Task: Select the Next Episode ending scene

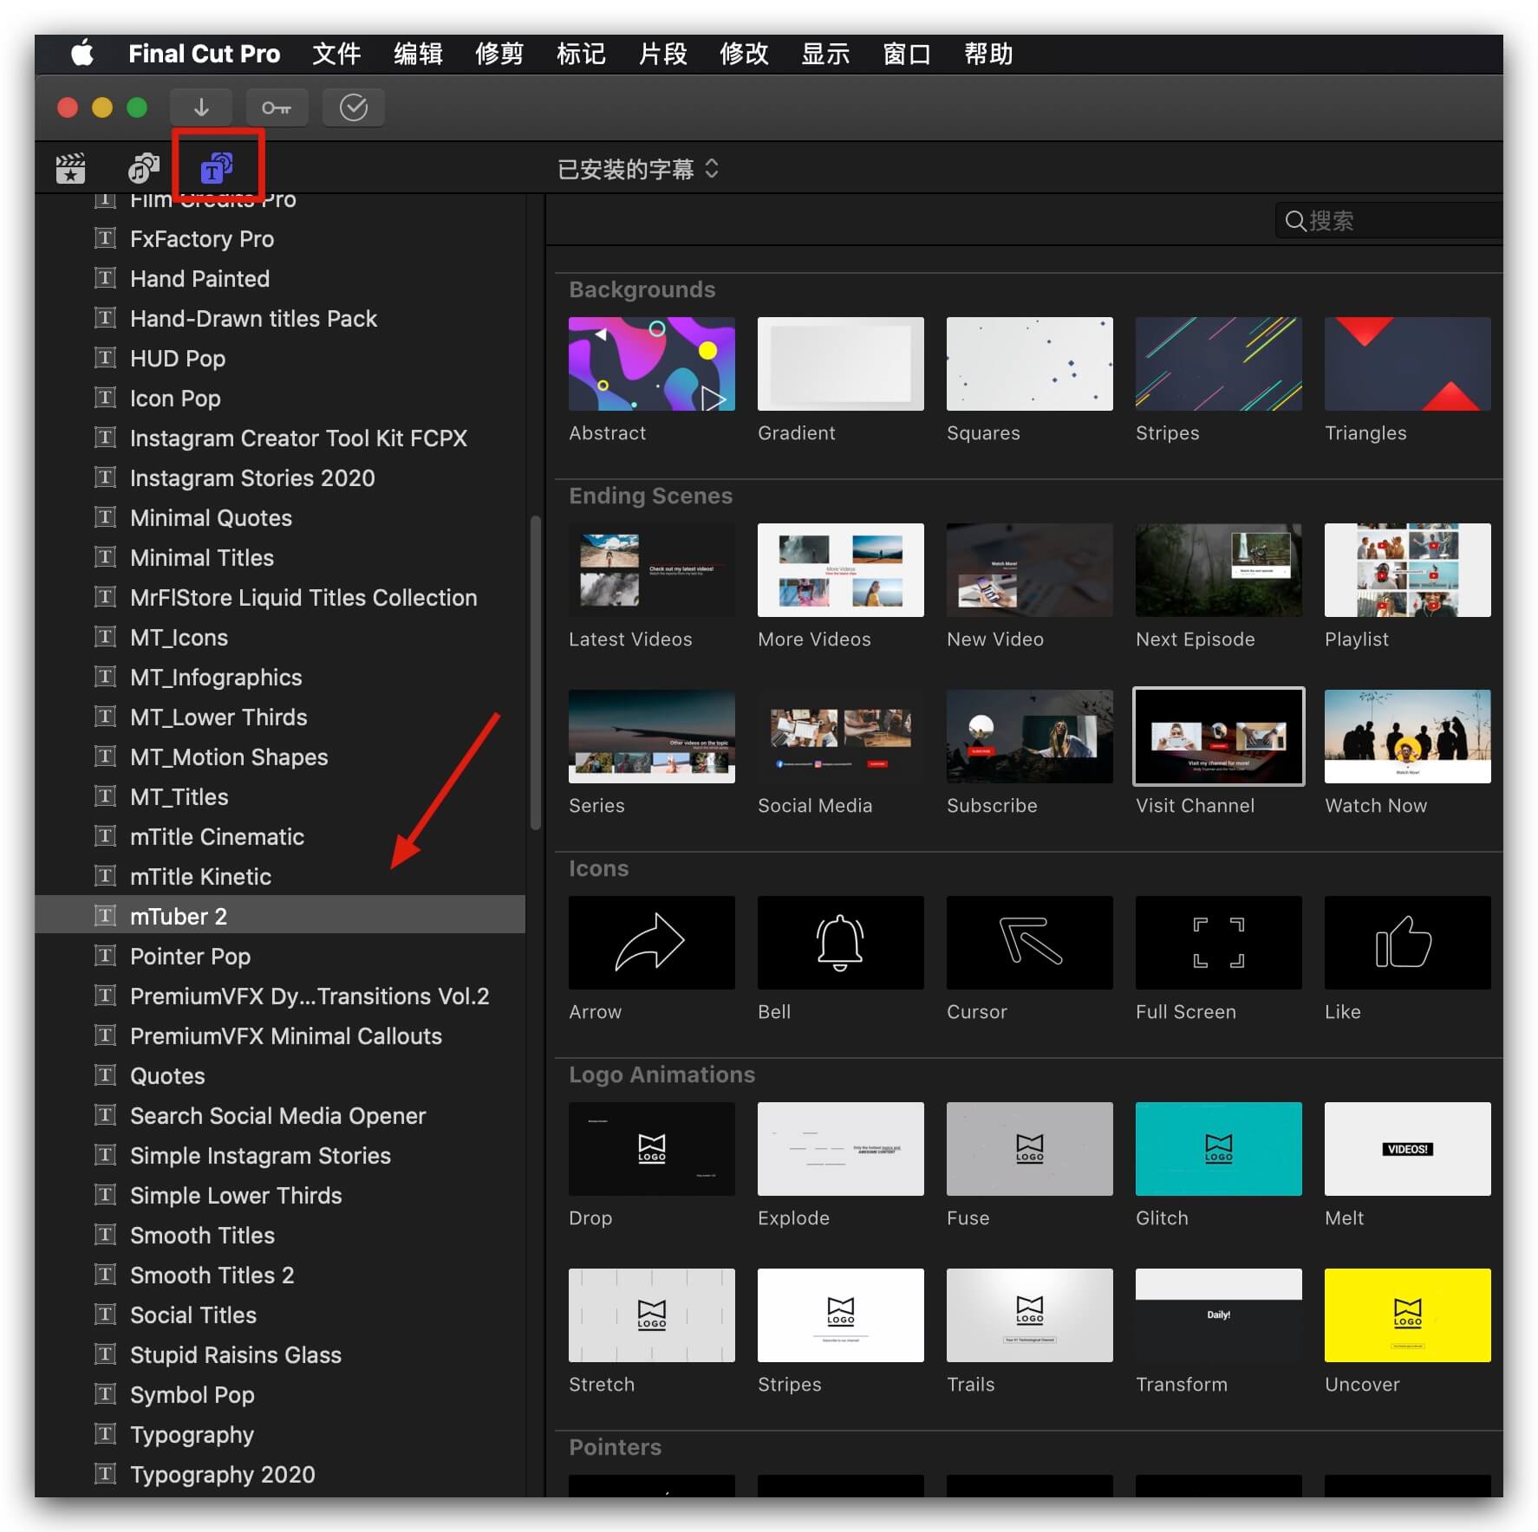Action: coord(1218,570)
